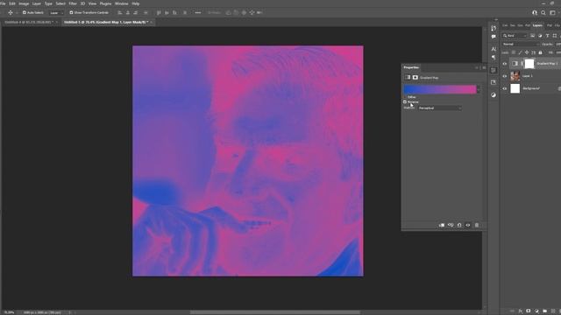Open the layer styles fx icon
This screenshot has height=315, width=561.
pyautogui.click(x=520, y=311)
